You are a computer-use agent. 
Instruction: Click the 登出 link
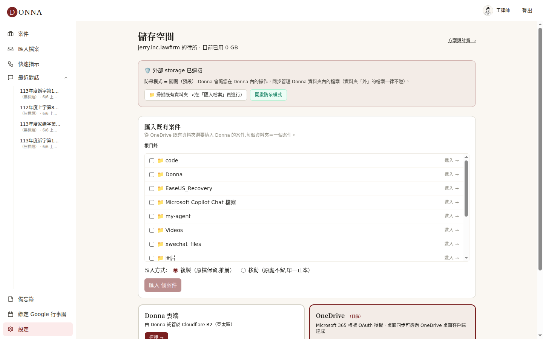527,11
